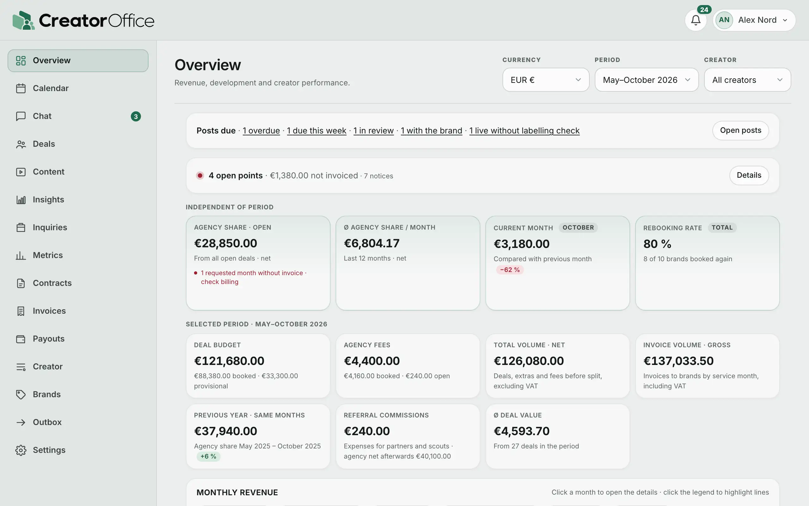Click the €137,033.50 invoice volume value
This screenshot has width=809, height=506.
(x=678, y=361)
